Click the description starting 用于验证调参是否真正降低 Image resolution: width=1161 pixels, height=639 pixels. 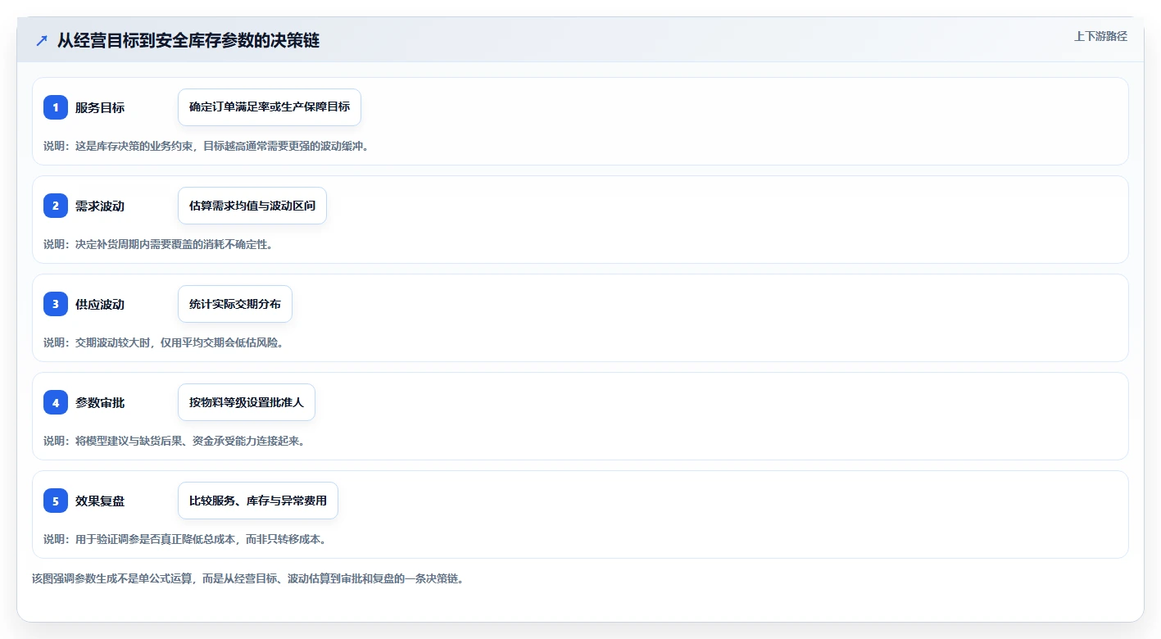(185, 539)
